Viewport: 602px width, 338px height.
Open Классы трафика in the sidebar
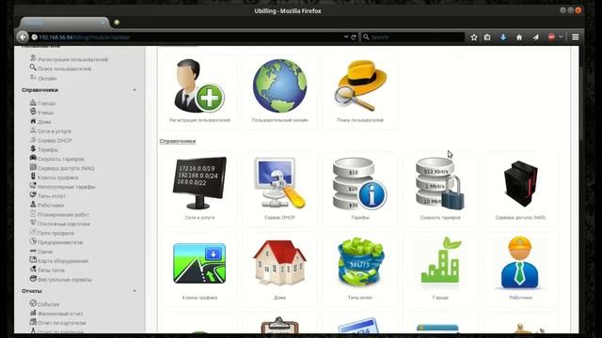57,177
